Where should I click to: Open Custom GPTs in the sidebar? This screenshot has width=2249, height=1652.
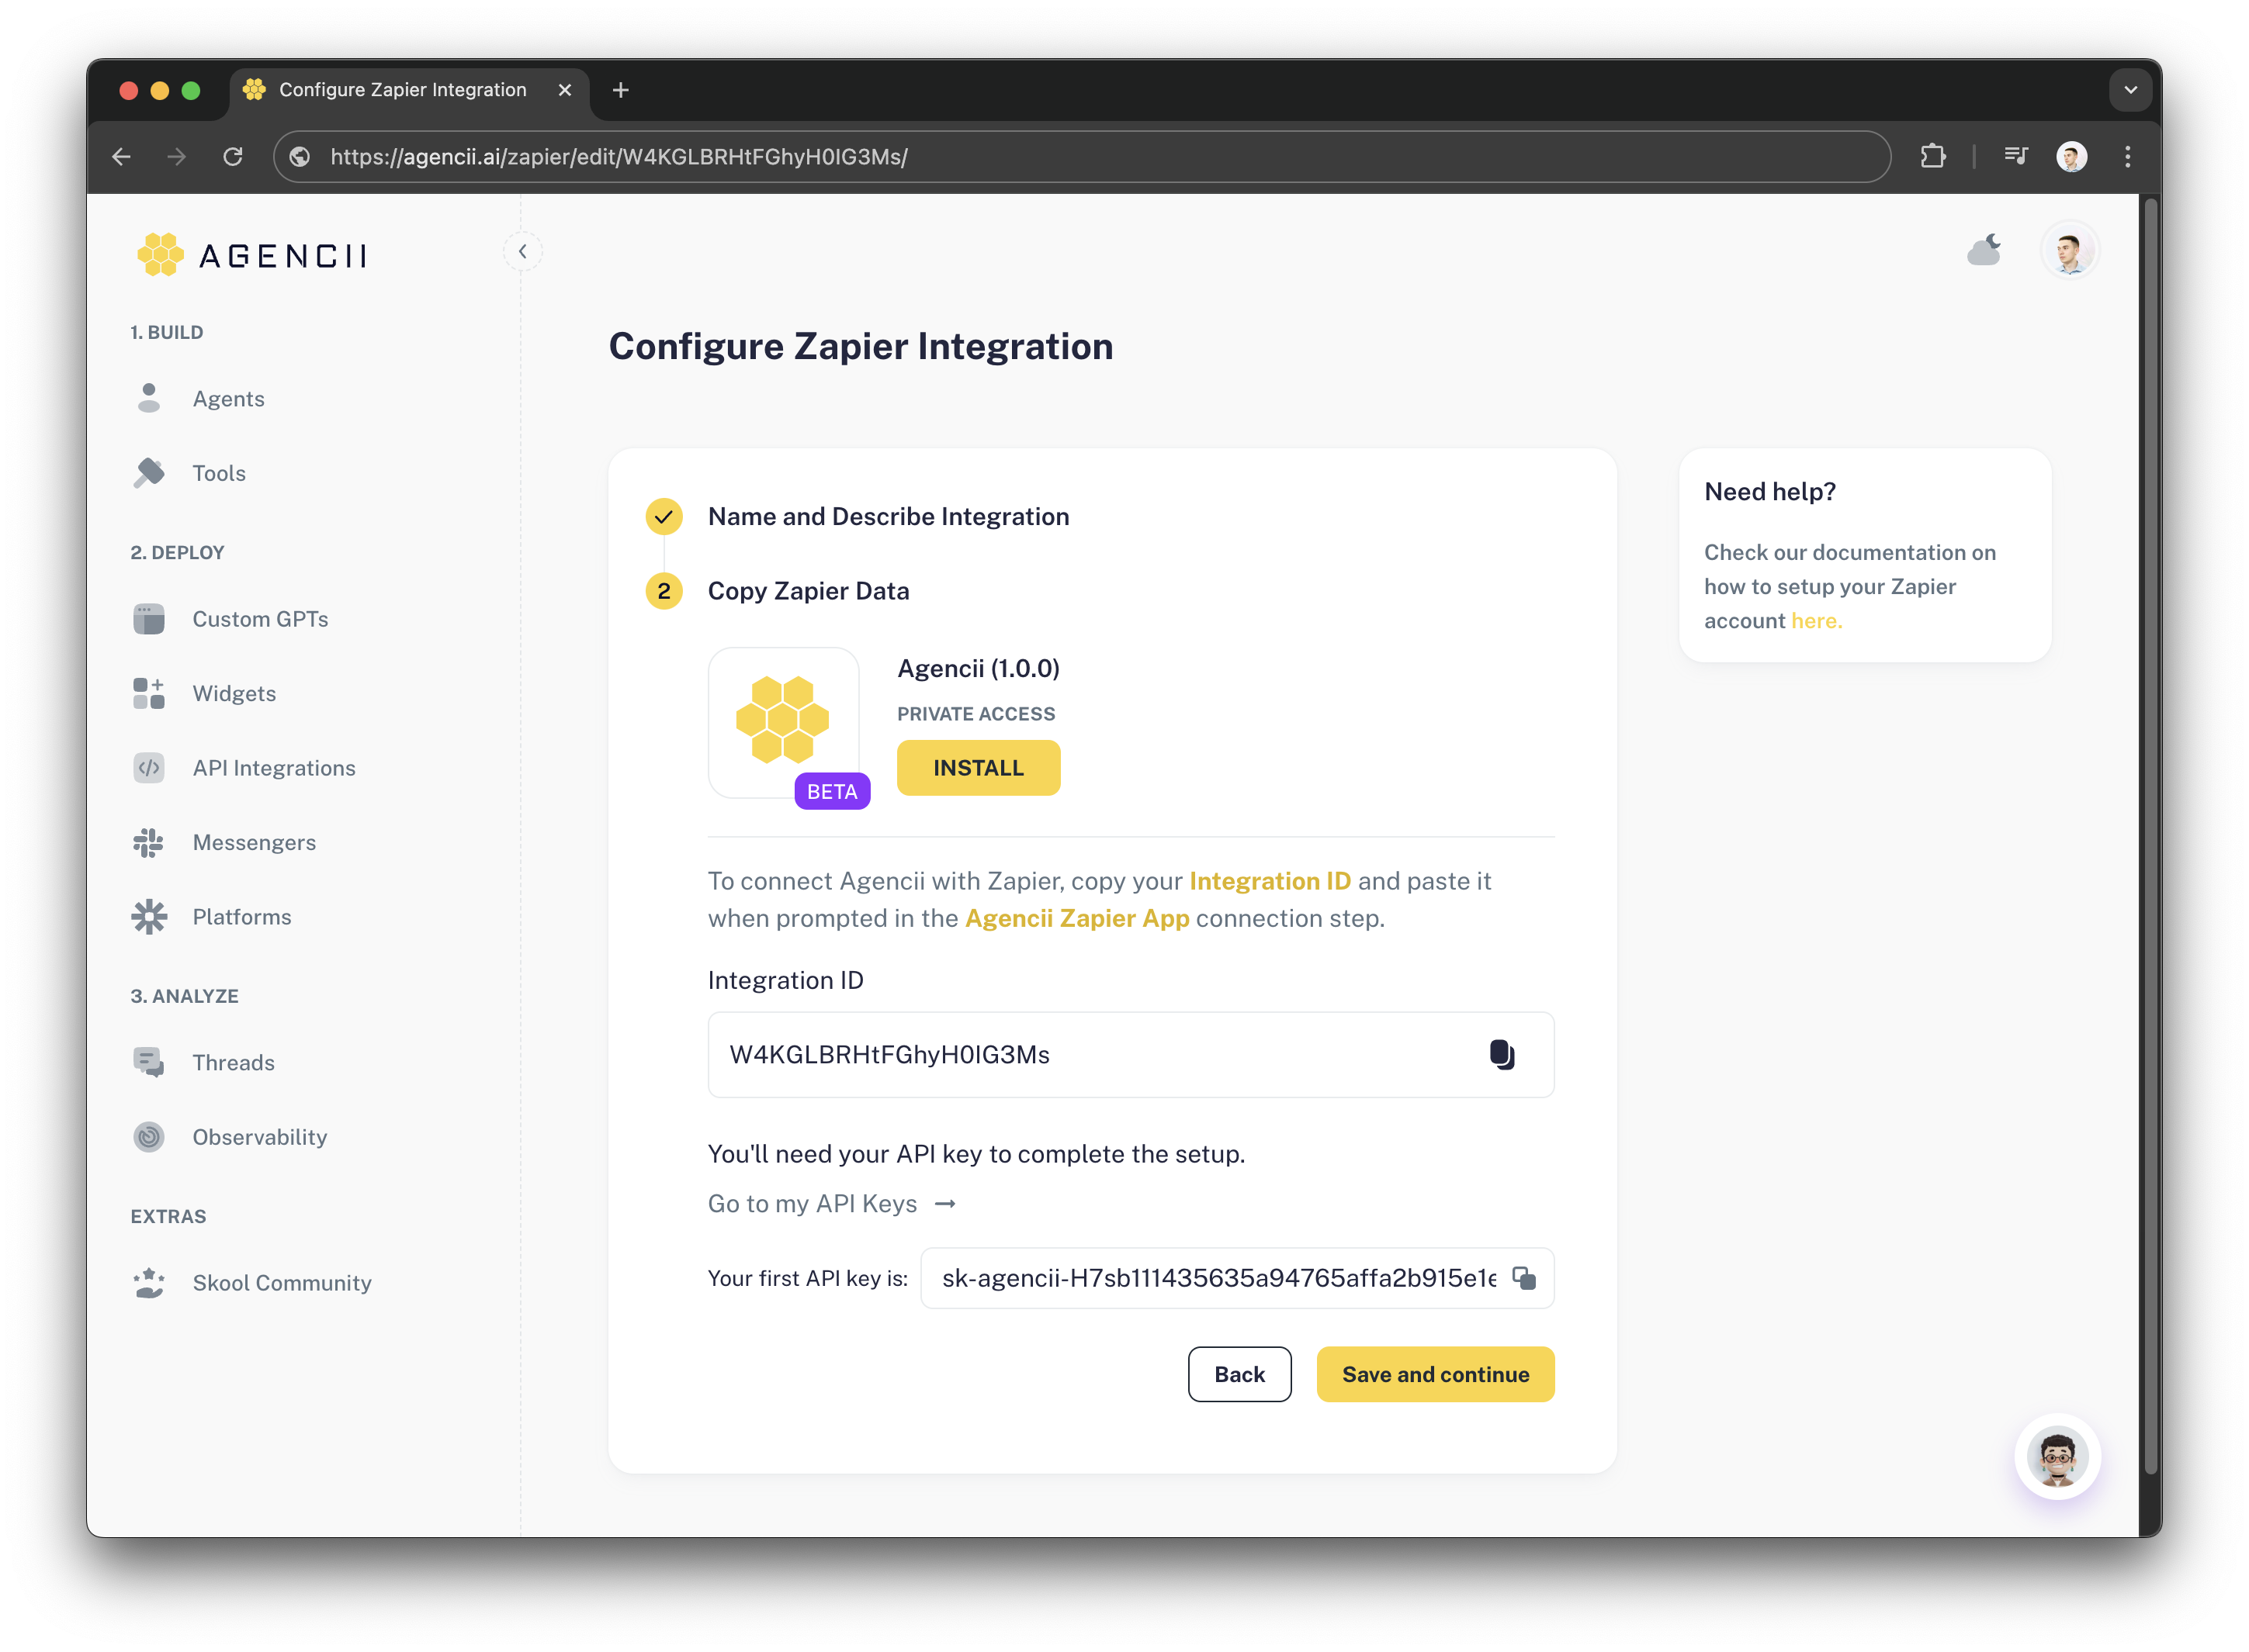tap(259, 619)
